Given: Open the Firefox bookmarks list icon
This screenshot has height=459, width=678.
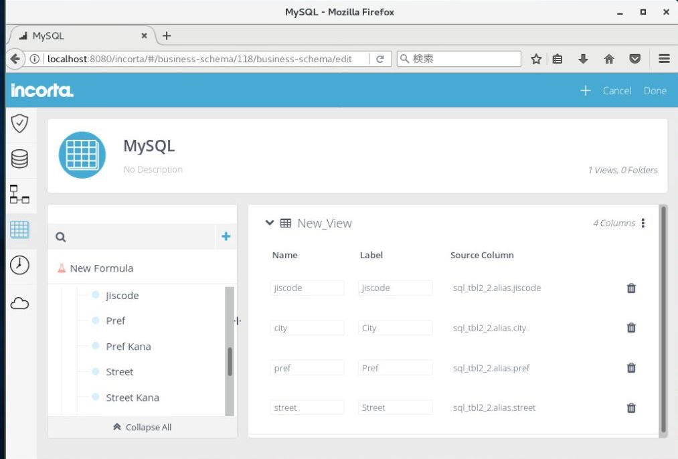Looking at the screenshot, I should coord(558,59).
